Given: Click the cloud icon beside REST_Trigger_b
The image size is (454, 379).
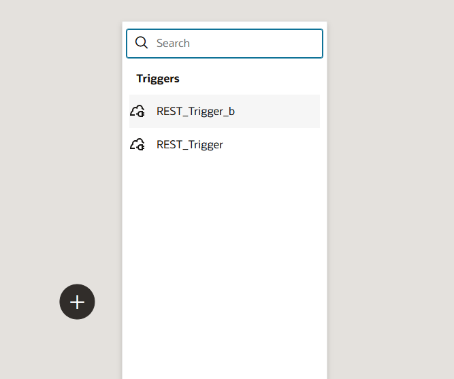Looking at the screenshot, I should click(137, 111).
